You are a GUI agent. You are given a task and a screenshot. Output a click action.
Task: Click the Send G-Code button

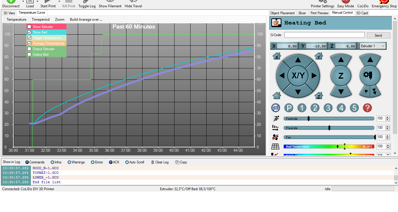[378, 35]
